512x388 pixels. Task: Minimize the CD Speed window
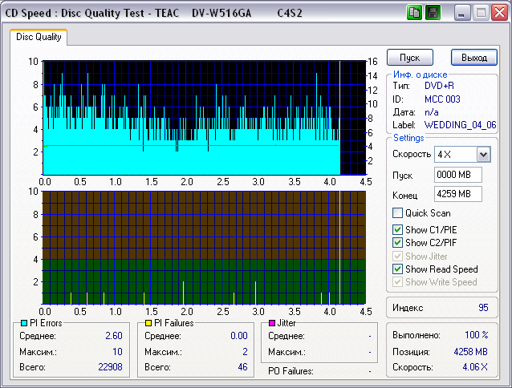pyautogui.click(x=463, y=13)
